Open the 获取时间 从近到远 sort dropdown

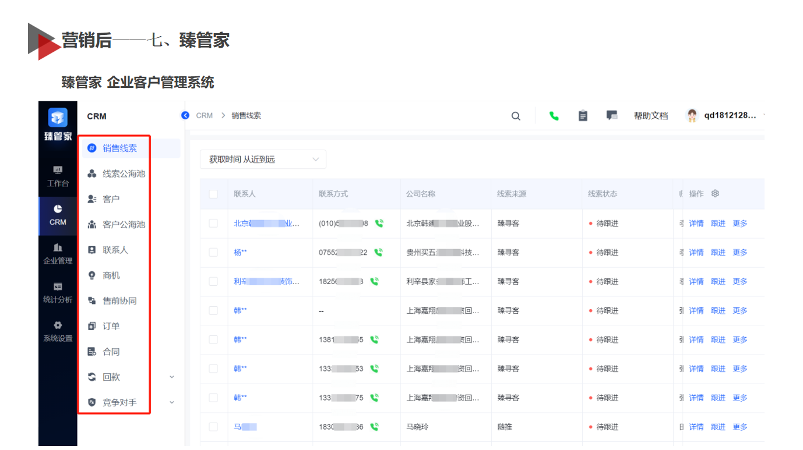[263, 160]
